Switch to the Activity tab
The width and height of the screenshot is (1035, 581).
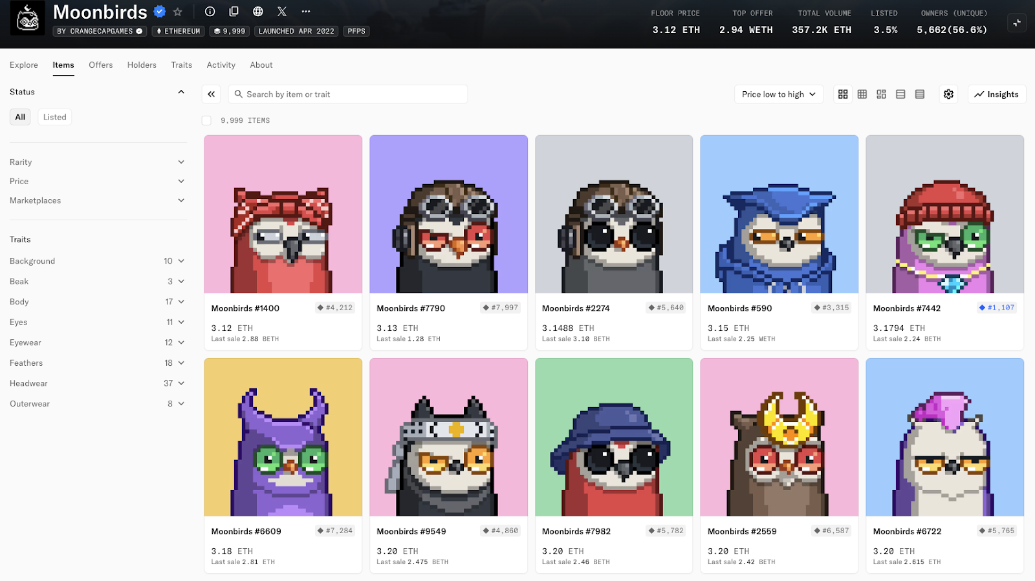tap(221, 65)
